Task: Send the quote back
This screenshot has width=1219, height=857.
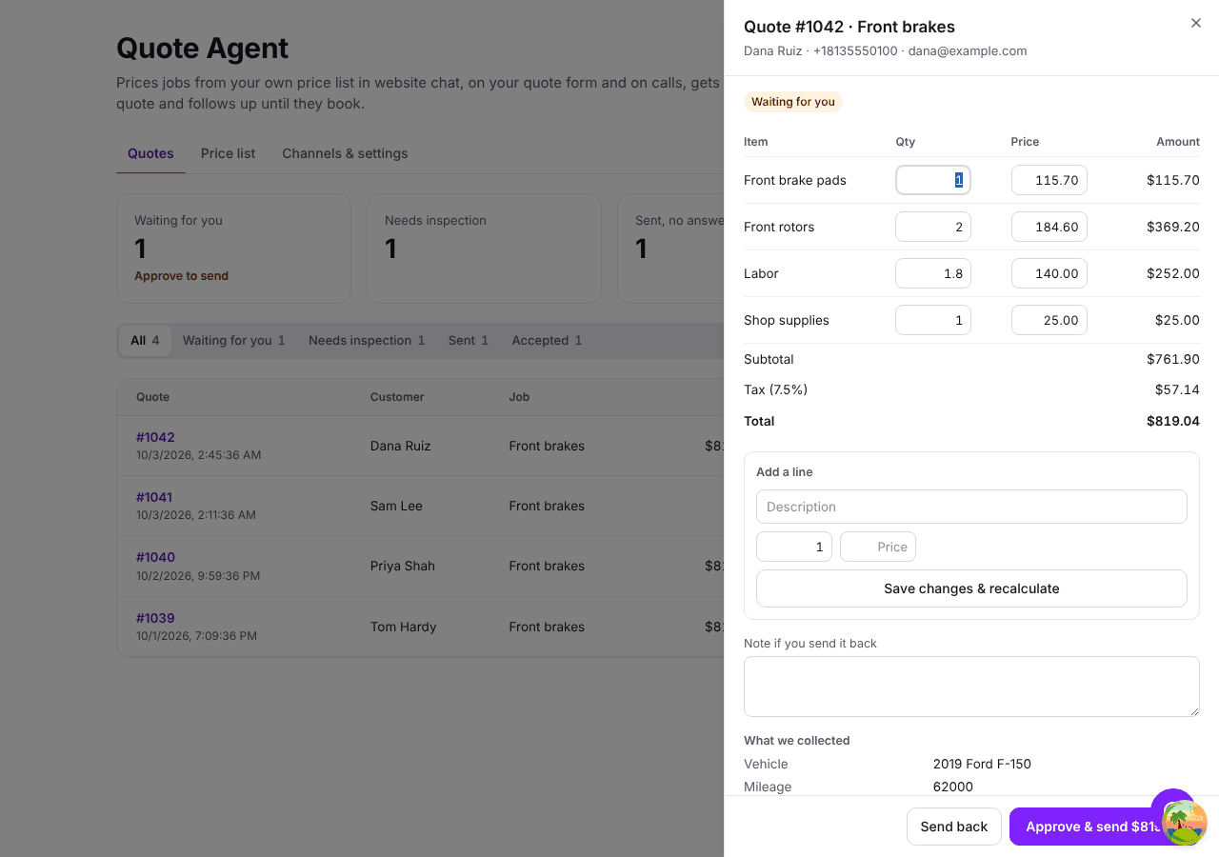Action: click(954, 827)
